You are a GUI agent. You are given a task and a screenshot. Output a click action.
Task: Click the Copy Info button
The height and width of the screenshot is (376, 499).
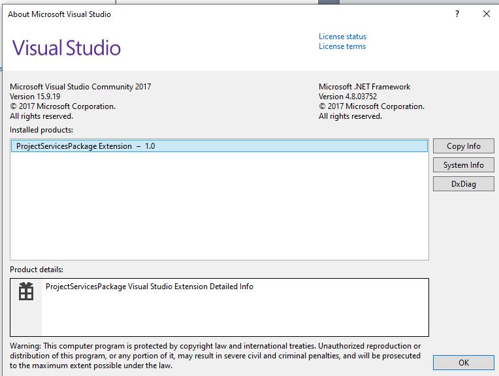coord(463,146)
